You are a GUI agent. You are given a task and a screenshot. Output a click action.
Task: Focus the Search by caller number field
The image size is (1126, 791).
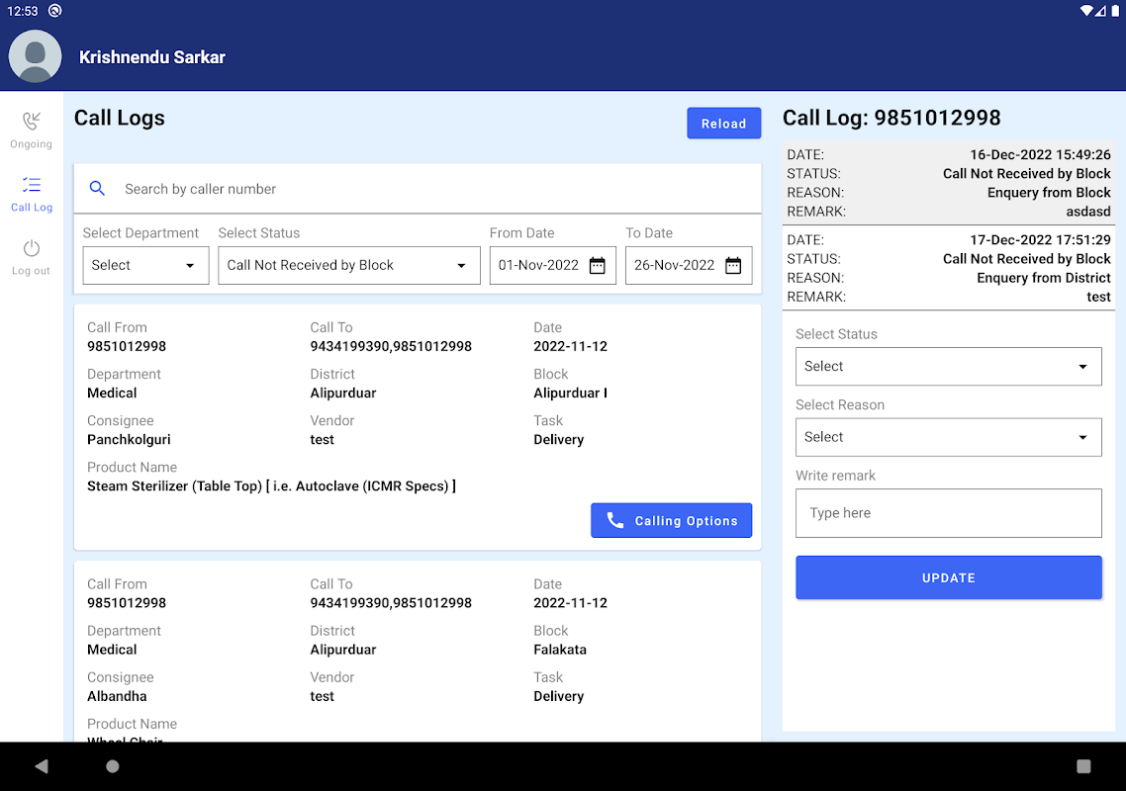tap(418, 189)
